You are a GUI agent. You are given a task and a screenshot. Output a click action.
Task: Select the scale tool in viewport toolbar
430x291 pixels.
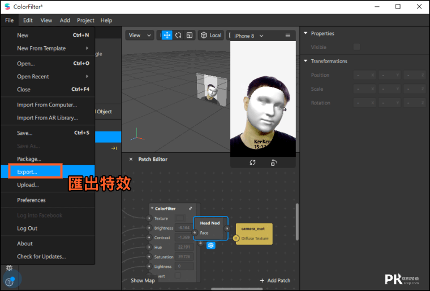[x=190, y=36]
